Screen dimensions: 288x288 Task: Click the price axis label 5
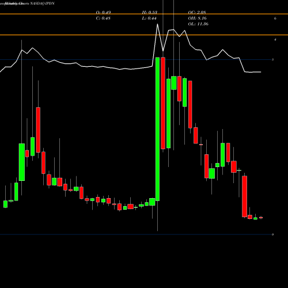273,59
